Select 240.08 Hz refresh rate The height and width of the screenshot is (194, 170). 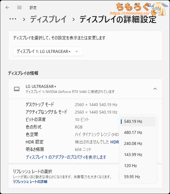pyautogui.click(x=138, y=143)
